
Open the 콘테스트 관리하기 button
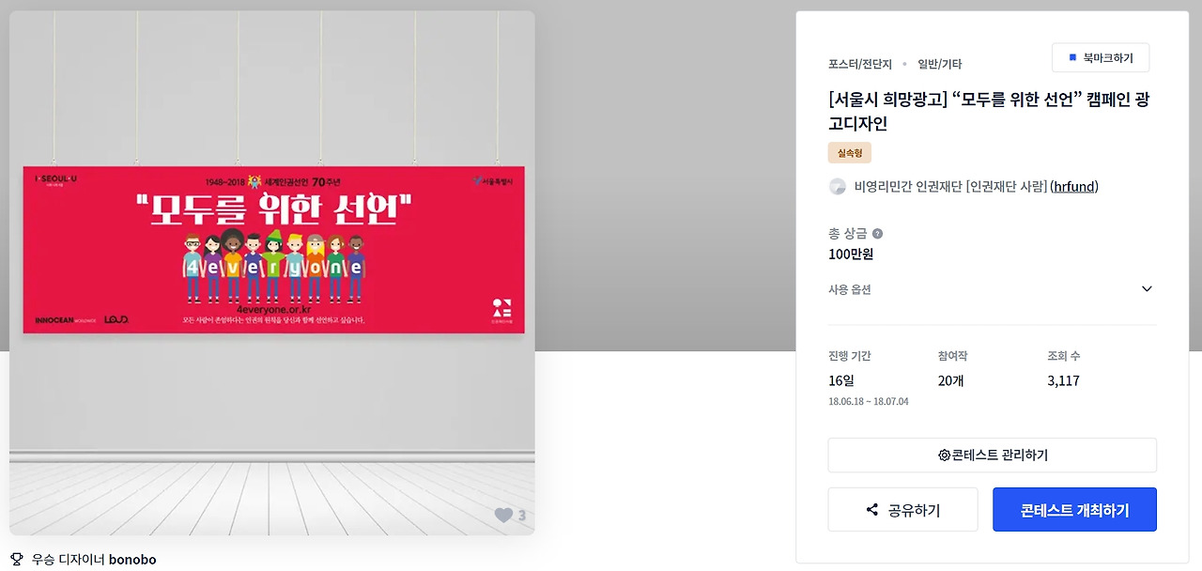click(993, 455)
